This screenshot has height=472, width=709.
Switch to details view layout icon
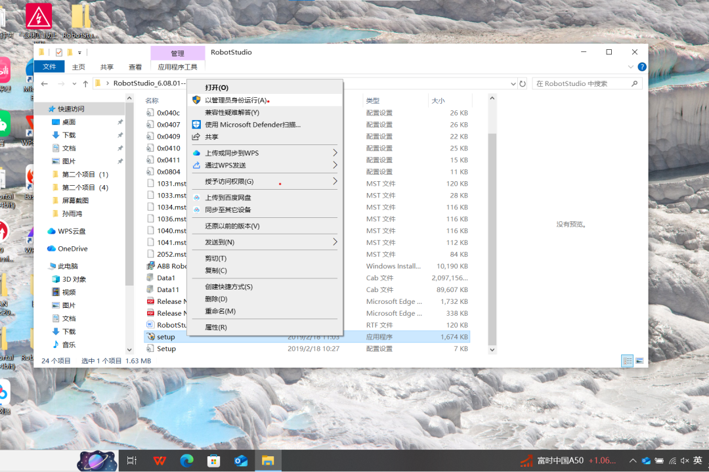pyautogui.click(x=627, y=361)
